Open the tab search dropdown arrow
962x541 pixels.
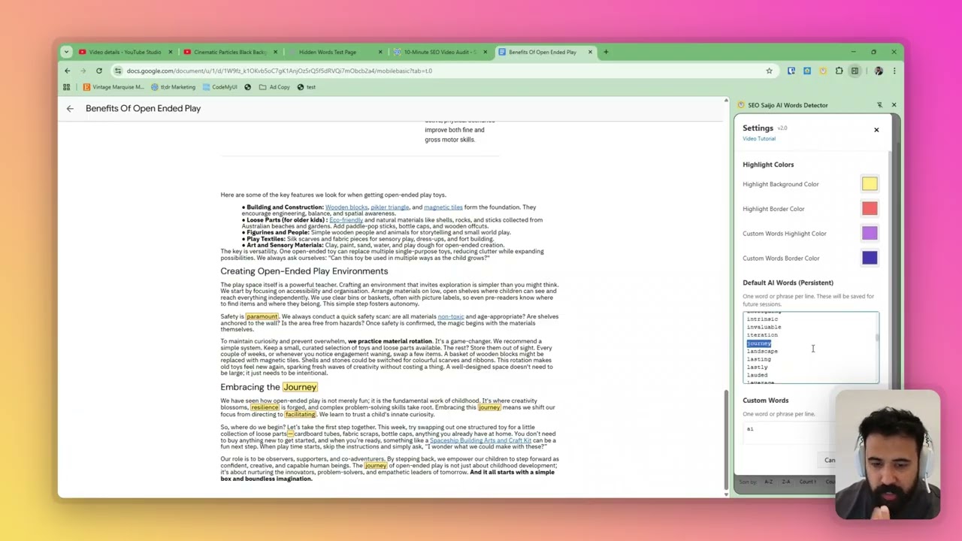click(x=66, y=52)
